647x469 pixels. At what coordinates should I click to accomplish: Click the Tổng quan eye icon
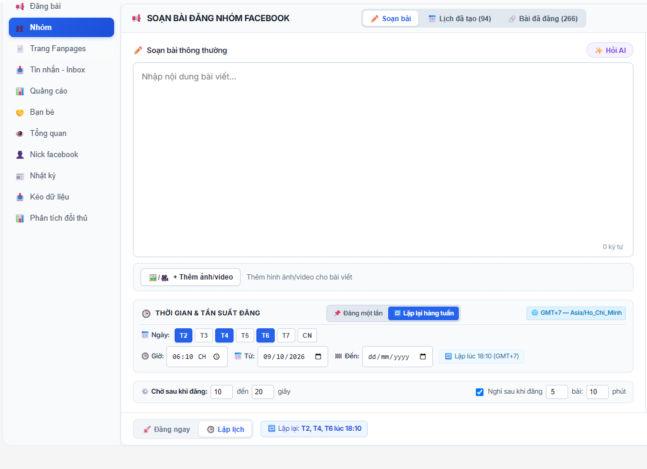point(20,134)
